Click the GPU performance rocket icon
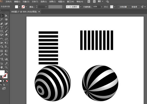The width and height of the screenshot is (147, 104). point(107,1)
